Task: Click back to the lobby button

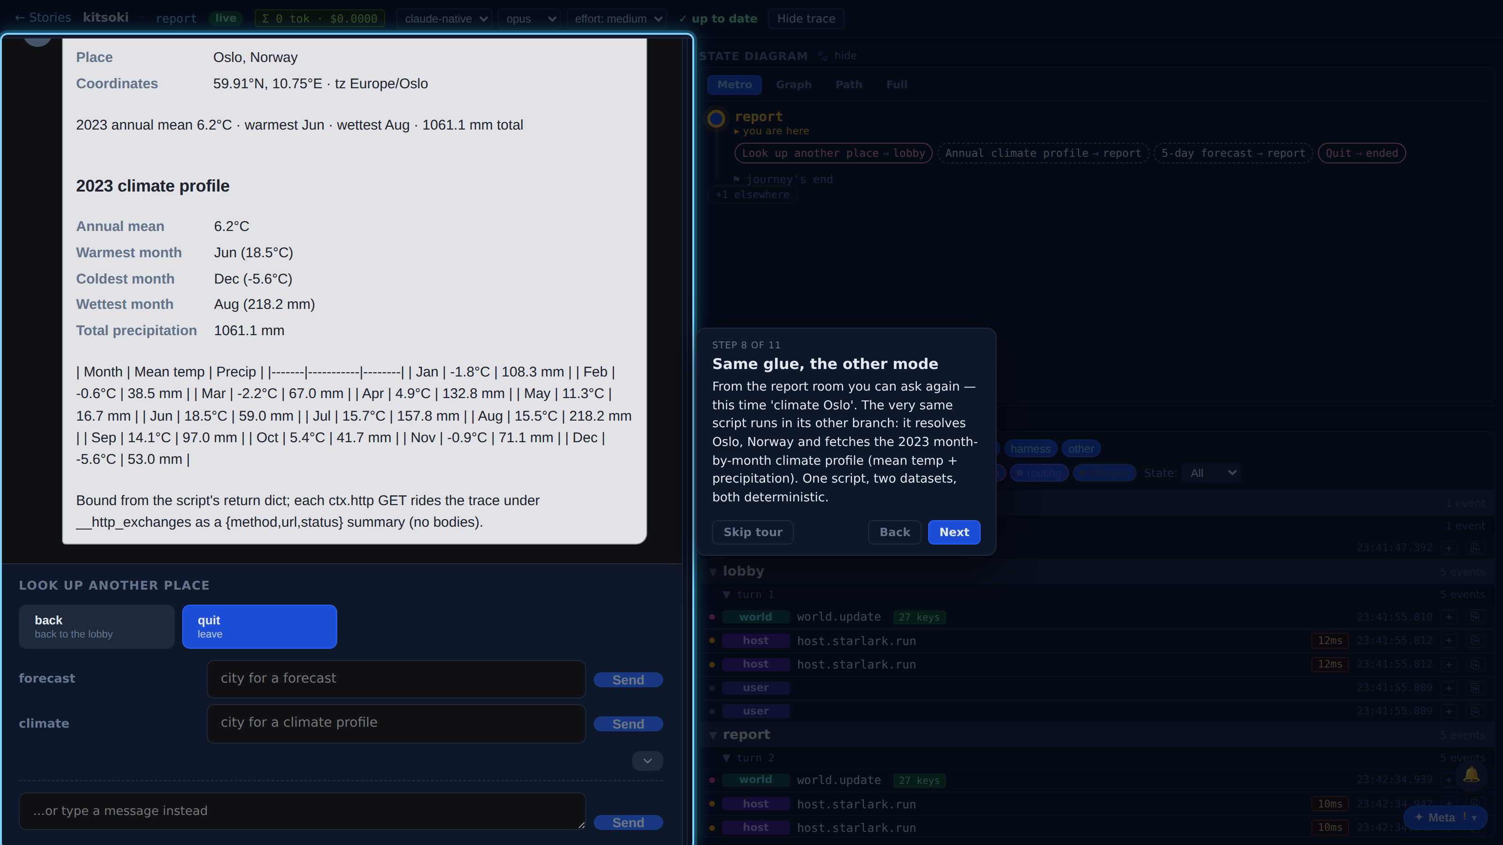Action: tap(96, 626)
